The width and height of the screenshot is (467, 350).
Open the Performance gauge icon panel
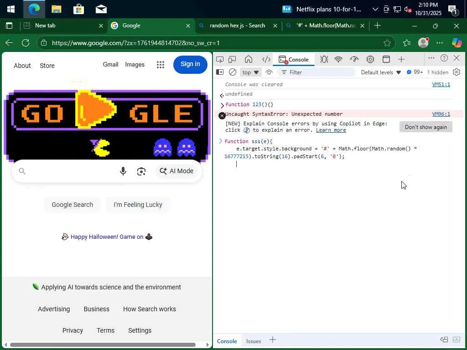354,59
